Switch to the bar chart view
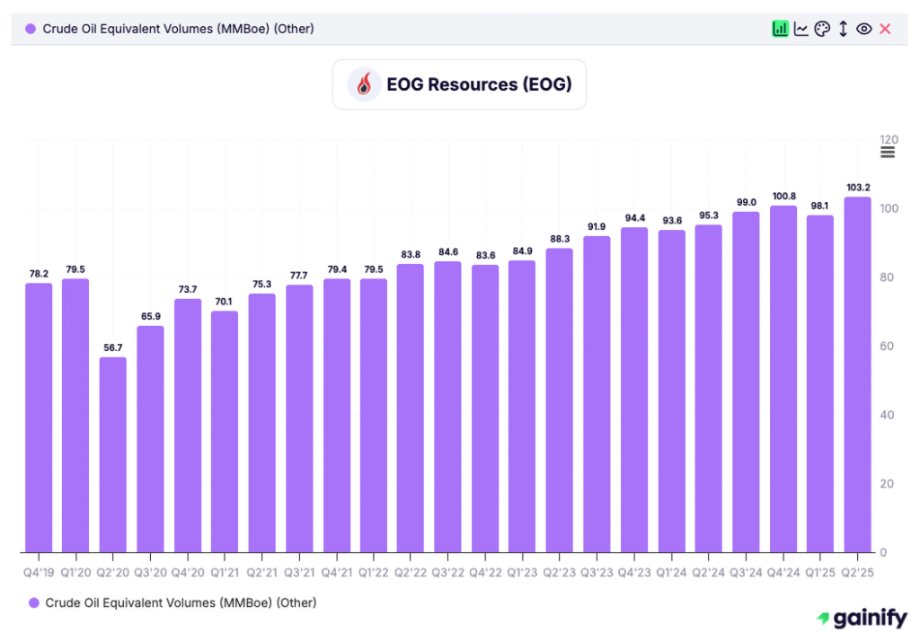The height and width of the screenshot is (642, 920). (780, 29)
